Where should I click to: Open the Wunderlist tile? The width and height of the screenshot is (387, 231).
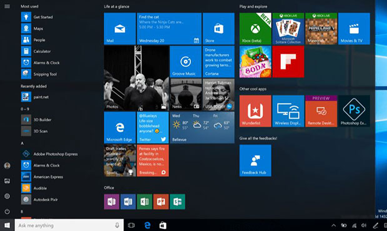(255, 111)
